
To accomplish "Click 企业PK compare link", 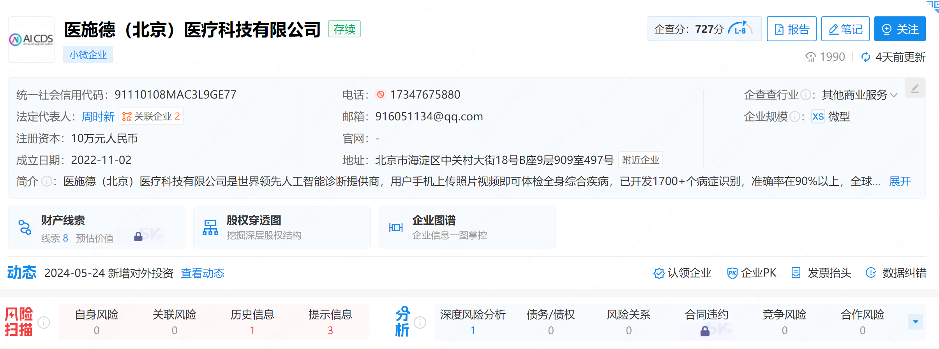I will click(752, 273).
